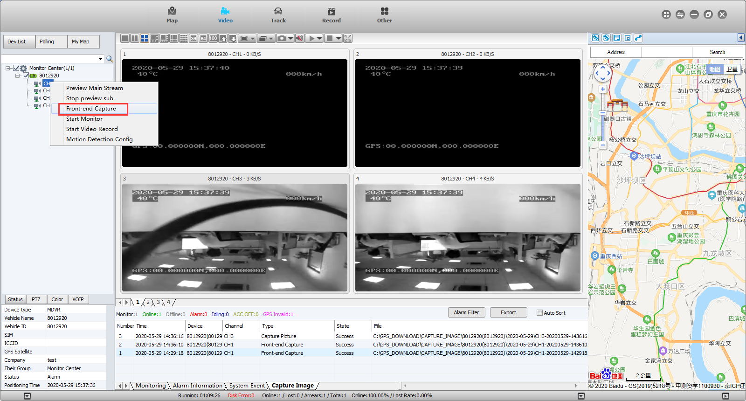
Task: Click the Alarm Filter button
Action: pos(466,312)
